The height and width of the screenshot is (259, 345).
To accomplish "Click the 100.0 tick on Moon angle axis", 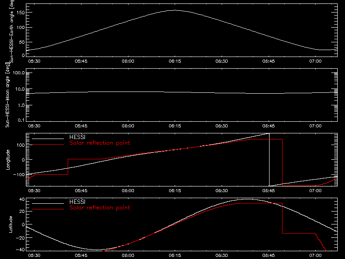I will [x=19, y=73].
